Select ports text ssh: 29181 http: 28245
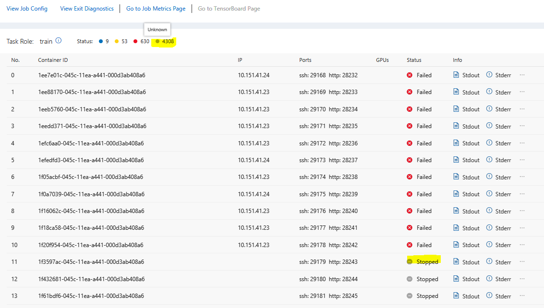Image resolution: width=544 pixels, height=308 pixels. coord(328,296)
